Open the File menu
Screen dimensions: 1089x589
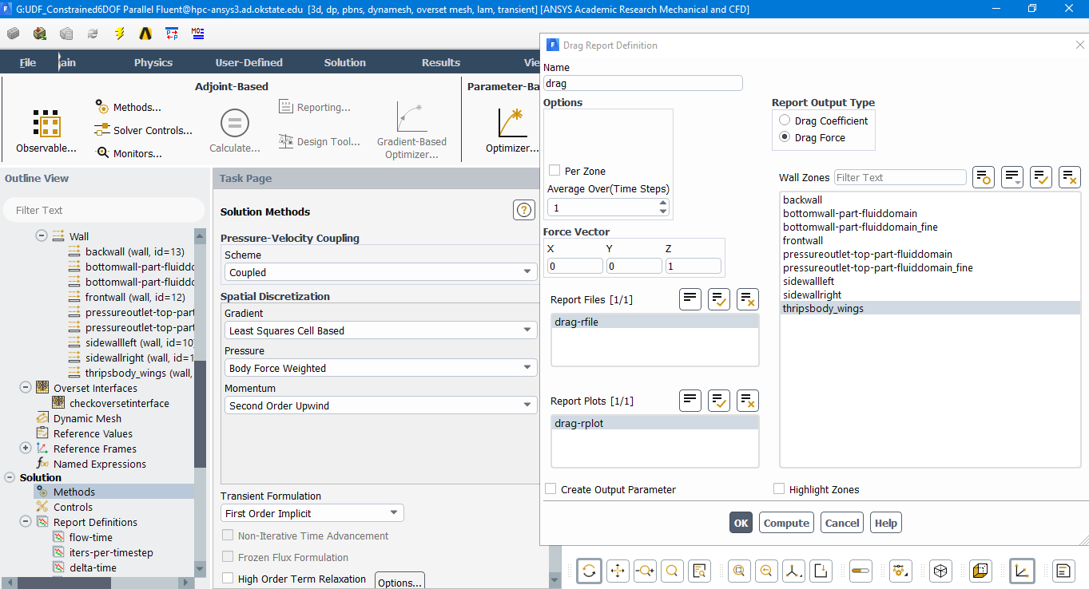pyautogui.click(x=28, y=62)
